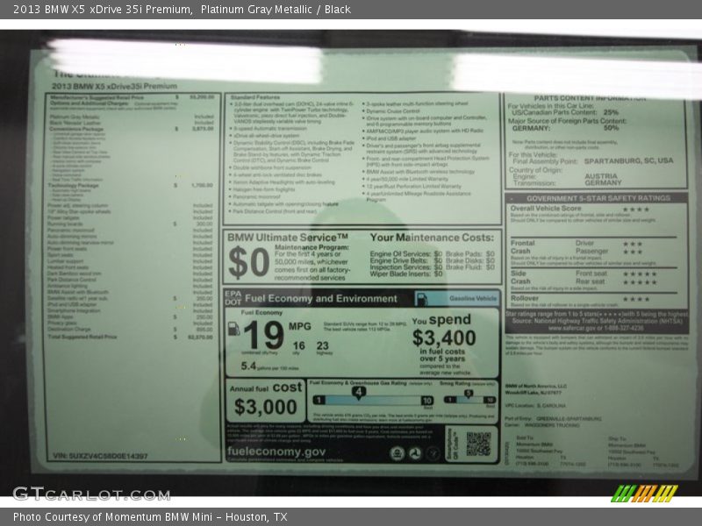Image resolution: width=702 pixels, height=526 pixels.
Task: Select the Government 5-Star Safety Ratings header
Action: coord(595,198)
